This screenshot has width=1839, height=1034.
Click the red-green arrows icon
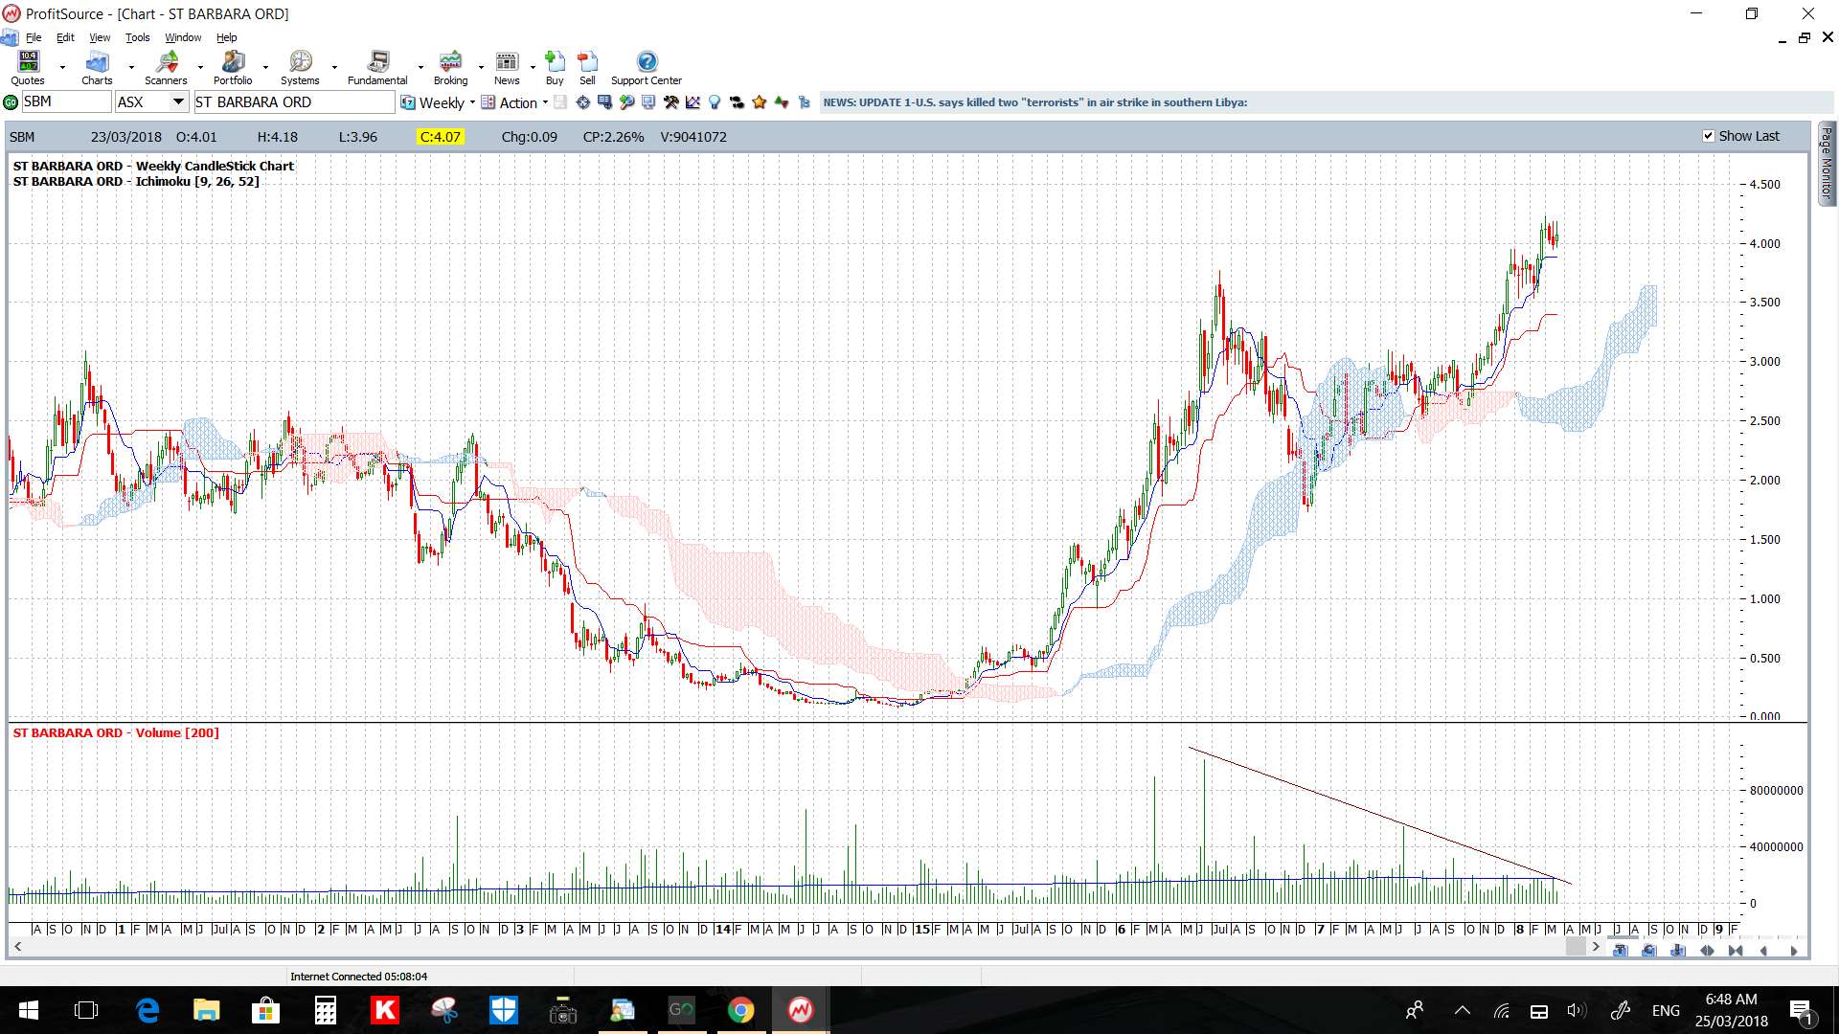click(x=782, y=102)
